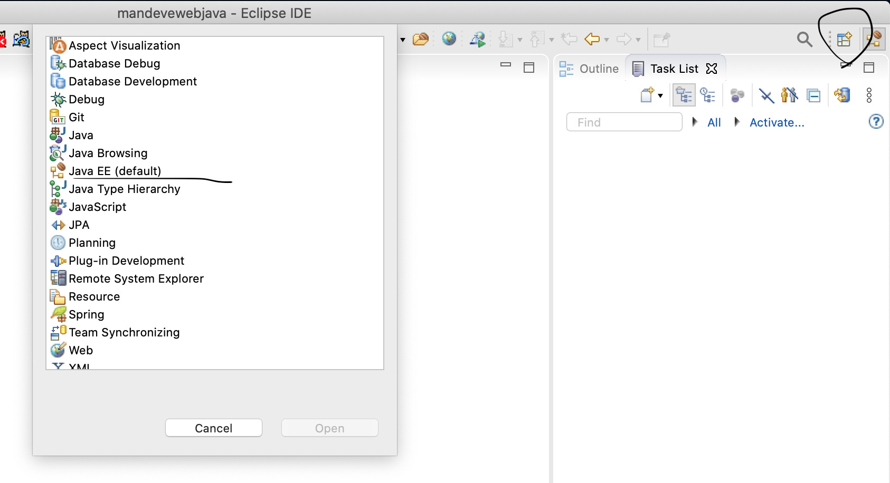
Task: Toggle Scheduled presentation in Task List
Action: point(707,95)
